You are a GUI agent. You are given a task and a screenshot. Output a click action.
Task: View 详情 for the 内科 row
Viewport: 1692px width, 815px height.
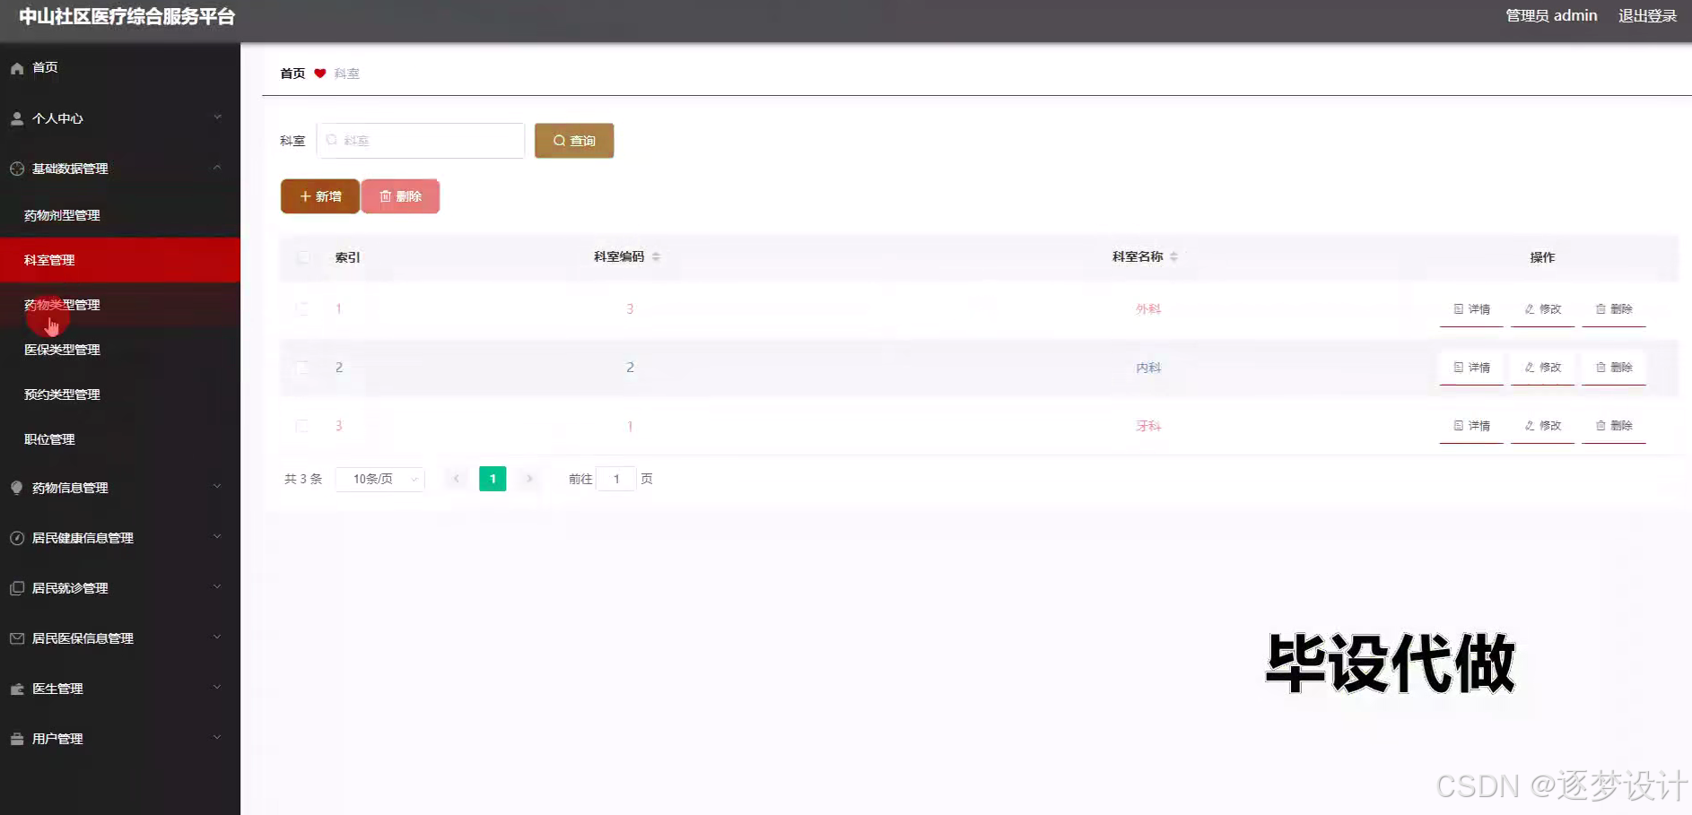pos(1471,368)
